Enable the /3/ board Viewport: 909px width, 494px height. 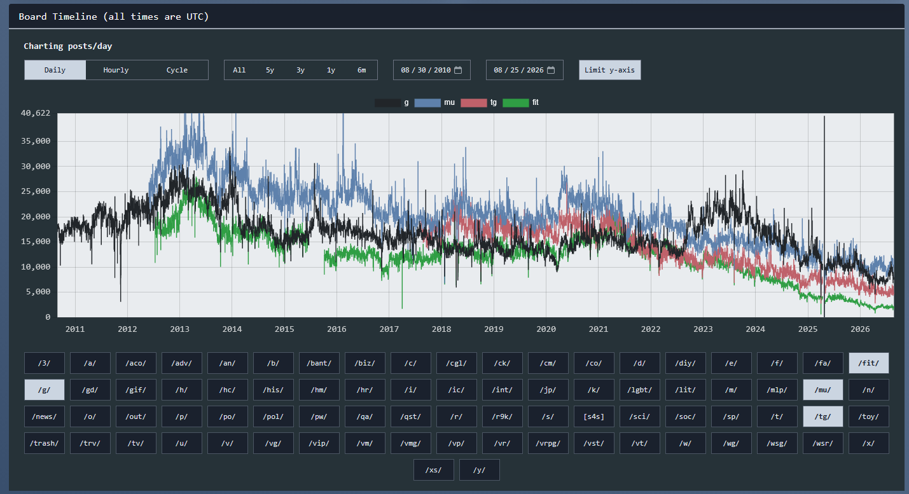pyautogui.click(x=44, y=363)
